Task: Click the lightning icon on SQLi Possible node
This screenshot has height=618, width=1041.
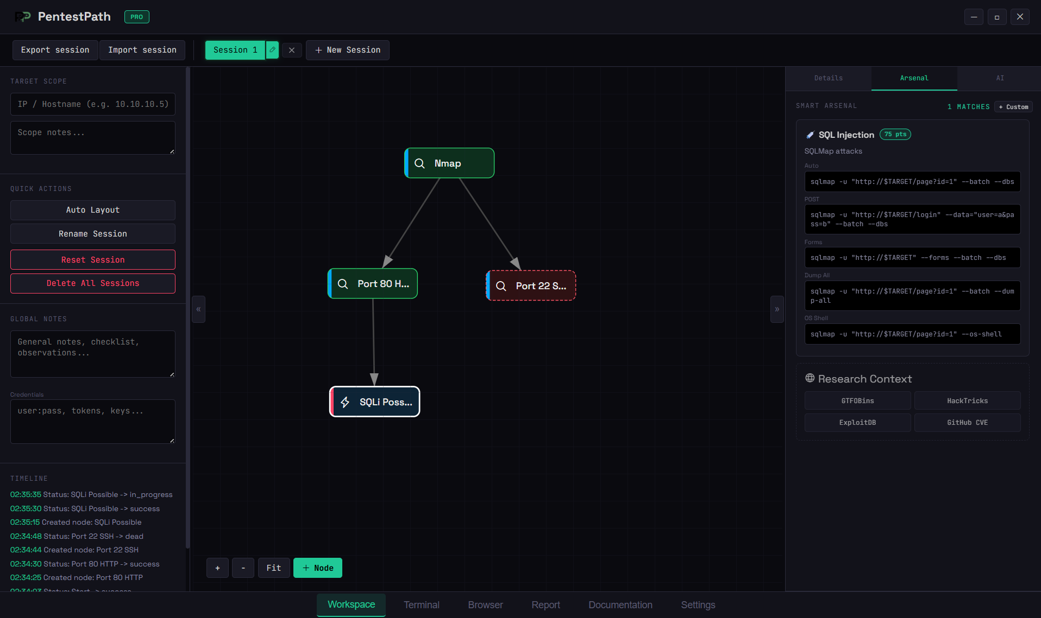Action: point(346,402)
